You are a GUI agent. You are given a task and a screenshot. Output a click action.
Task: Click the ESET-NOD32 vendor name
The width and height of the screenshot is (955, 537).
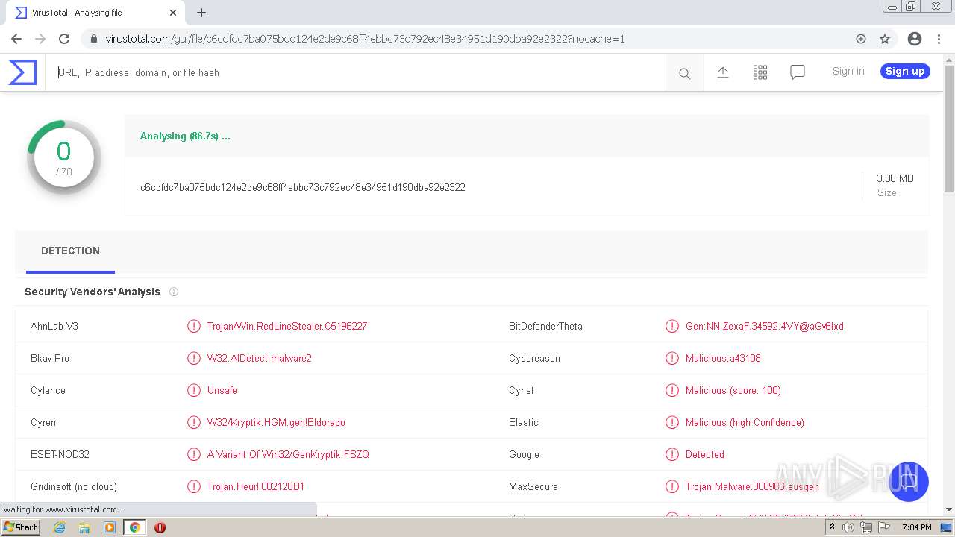pyautogui.click(x=60, y=454)
